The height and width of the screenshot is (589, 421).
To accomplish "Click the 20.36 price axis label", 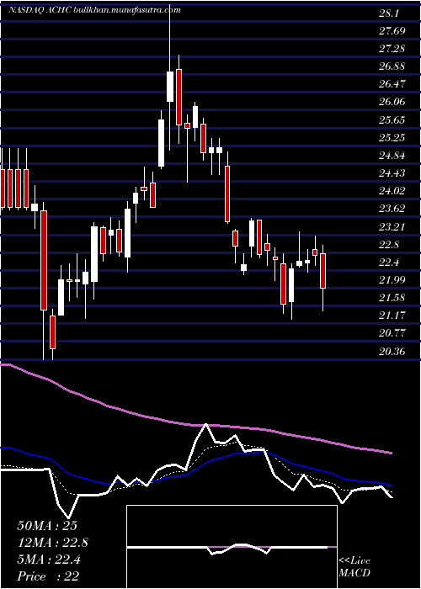I will click(392, 352).
